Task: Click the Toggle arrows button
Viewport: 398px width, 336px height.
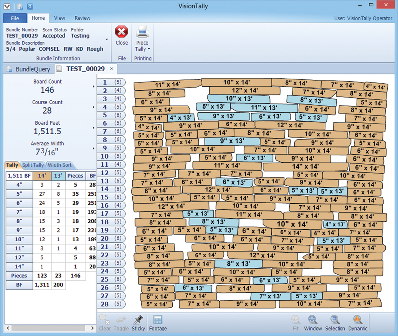Action: tap(121, 320)
